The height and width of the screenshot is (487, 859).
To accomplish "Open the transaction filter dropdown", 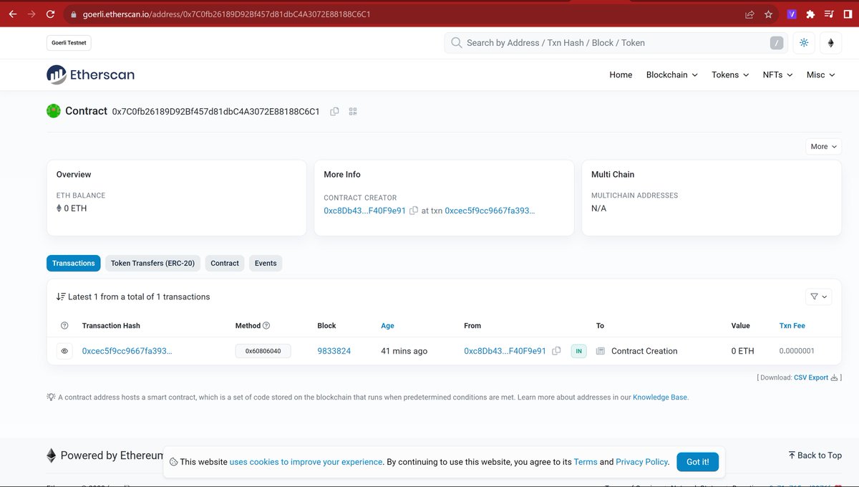I will [819, 296].
